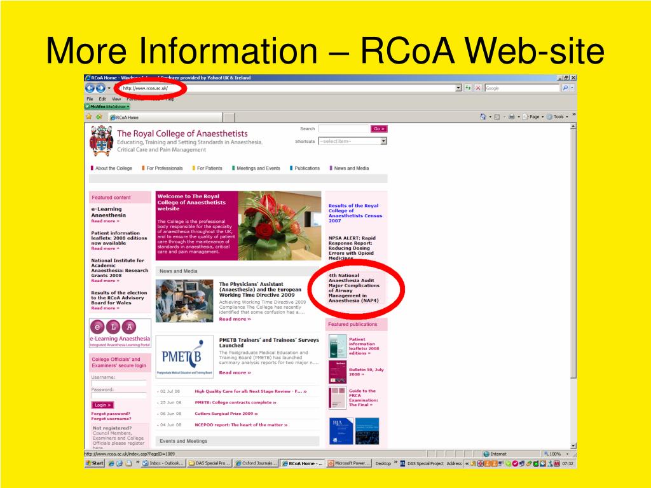Image resolution: width=651 pixels, height=488 pixels.
Task: Open the 100% zoom level control
Action: point(556,454)
